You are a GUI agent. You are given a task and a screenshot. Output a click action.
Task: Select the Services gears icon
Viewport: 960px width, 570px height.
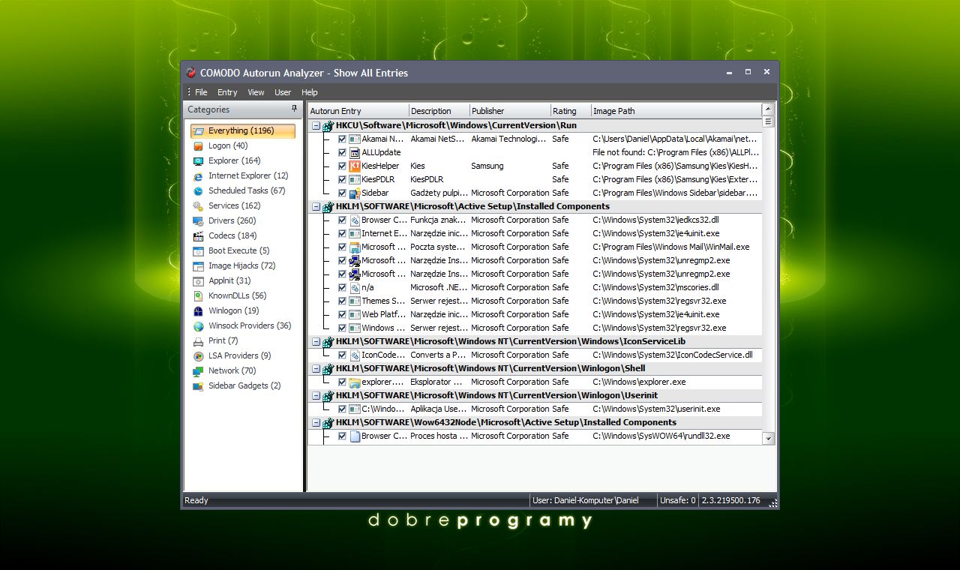[x=198, y=206]
